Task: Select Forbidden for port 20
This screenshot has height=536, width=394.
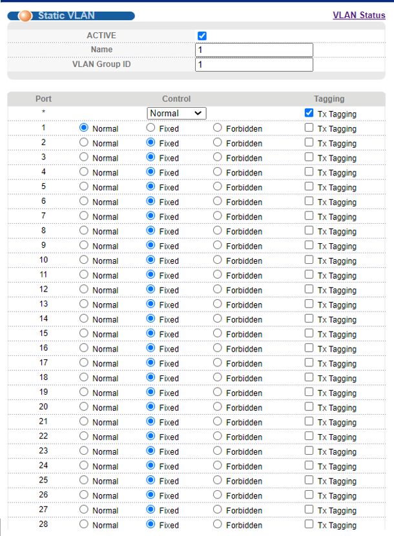Action: [x=218, y=407]
